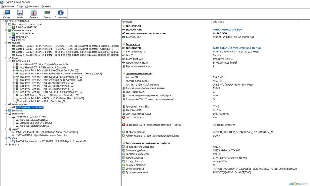The width and height of the screenshot is (310, 186).
Task: Click the icon beside ID оборудования
Action: click(124, 132)
